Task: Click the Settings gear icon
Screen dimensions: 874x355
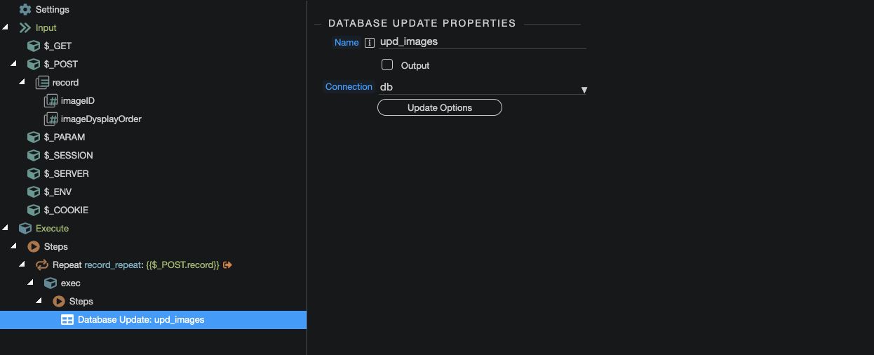Action: click(x=25, y=10)
